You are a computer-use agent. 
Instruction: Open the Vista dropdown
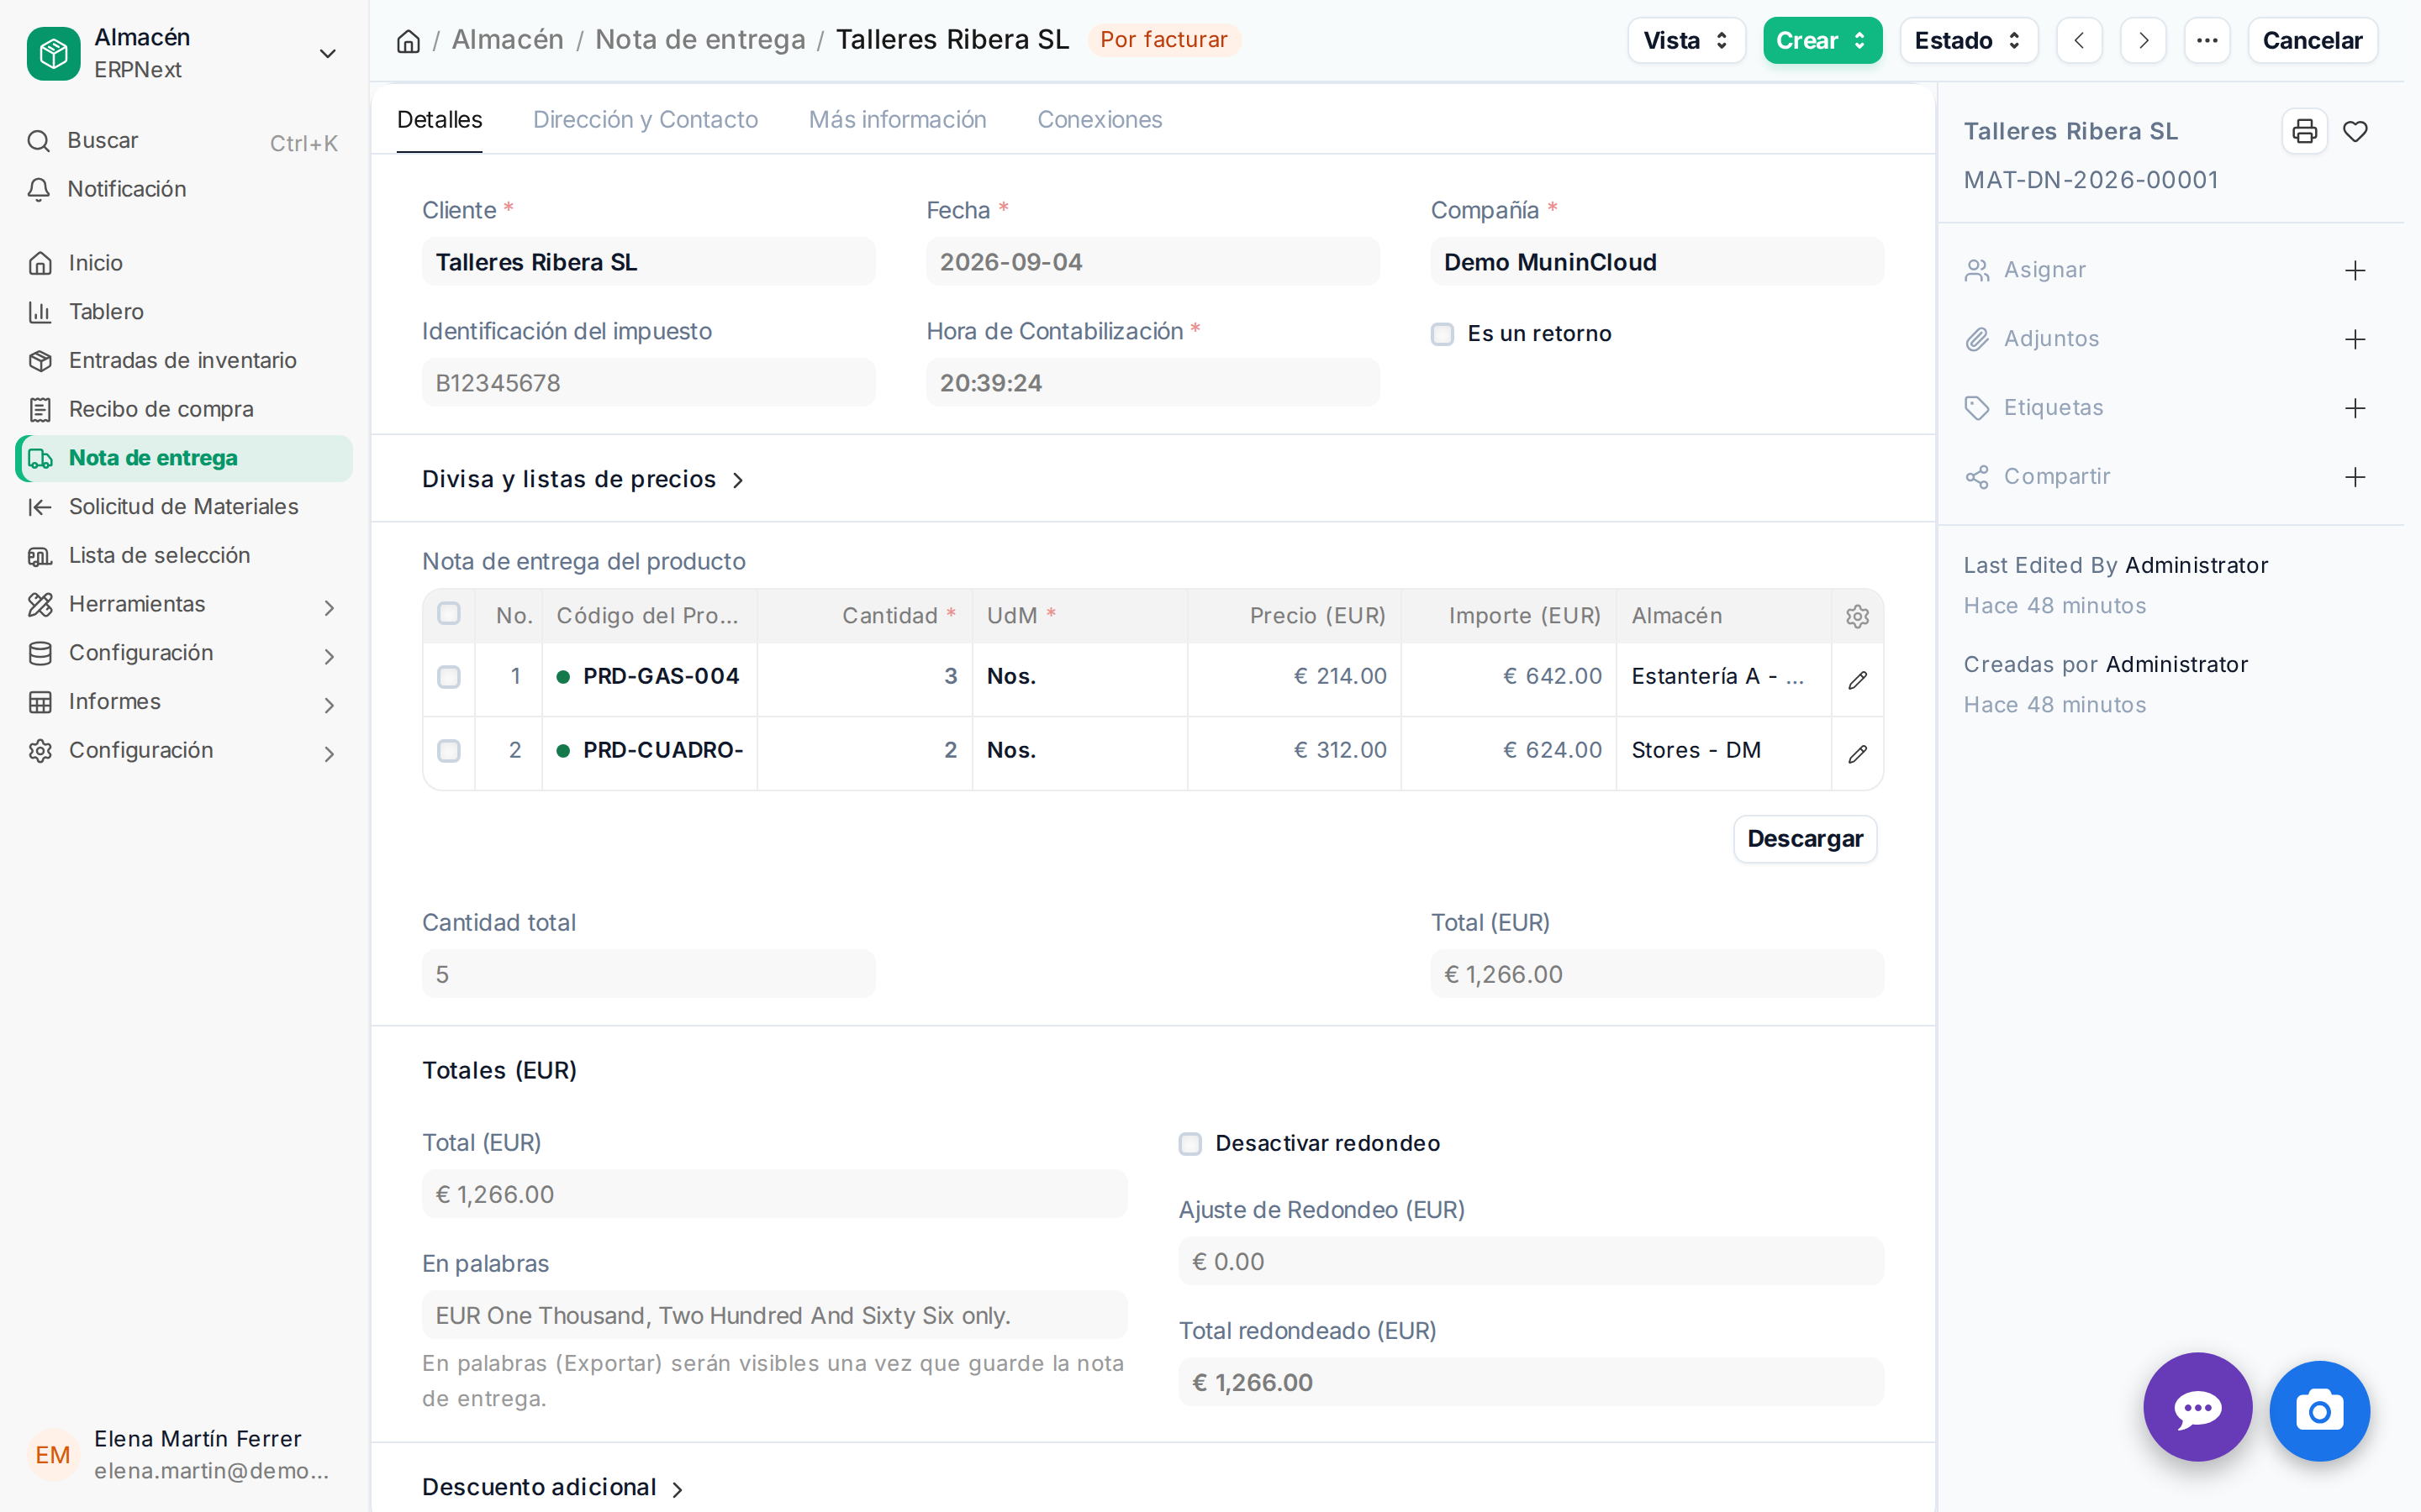pyautogui.click(x=1685, y=41)
